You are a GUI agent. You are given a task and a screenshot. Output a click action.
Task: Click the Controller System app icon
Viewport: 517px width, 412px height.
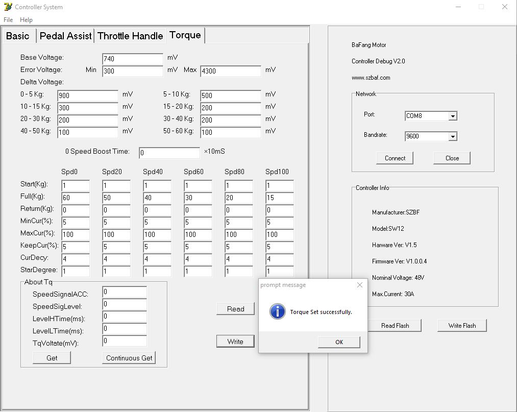pyautogui.click(x=8, y=7)
